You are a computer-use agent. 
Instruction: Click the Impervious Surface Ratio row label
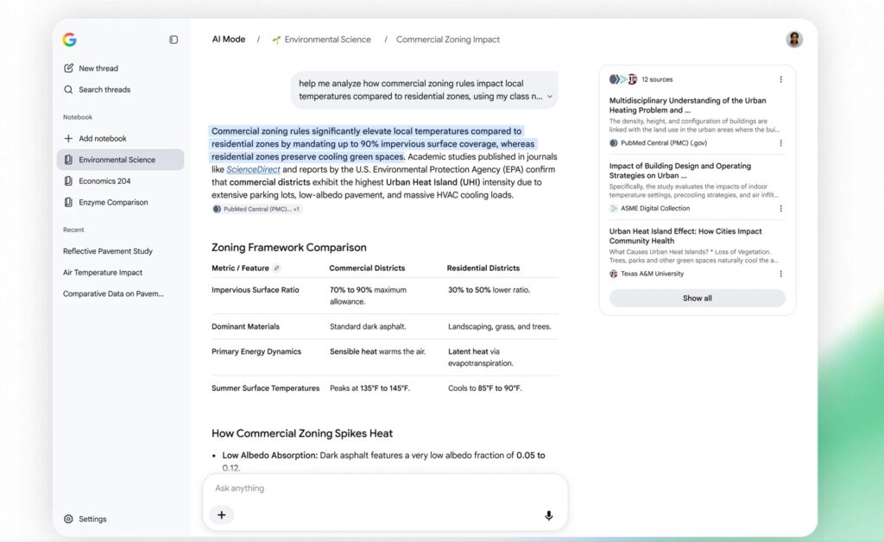256,290
